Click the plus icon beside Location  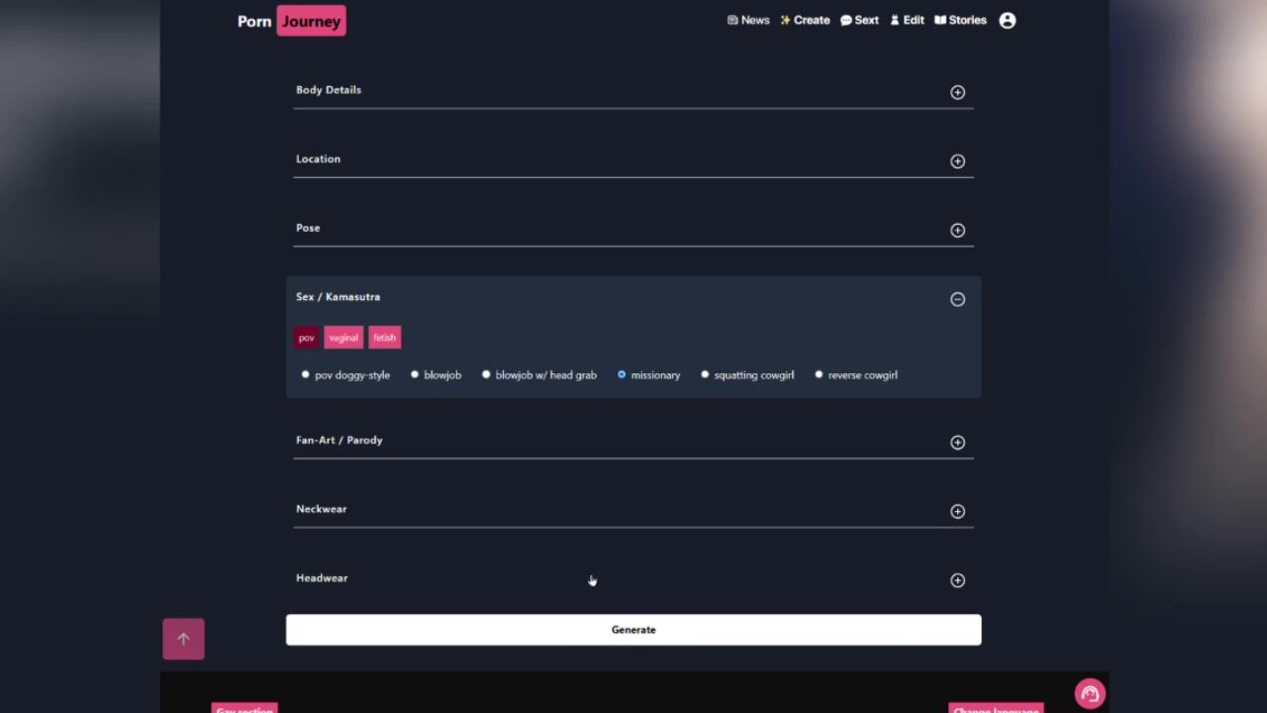click(x=957, y=161)
